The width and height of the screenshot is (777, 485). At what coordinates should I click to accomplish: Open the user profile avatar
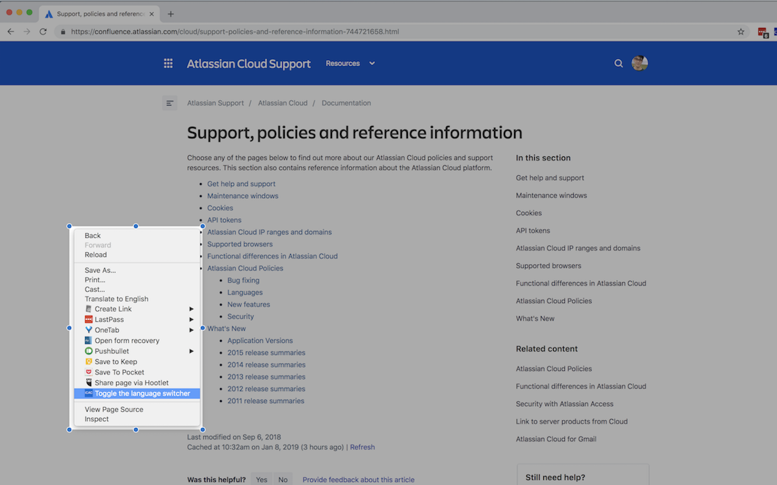point(639,63)
